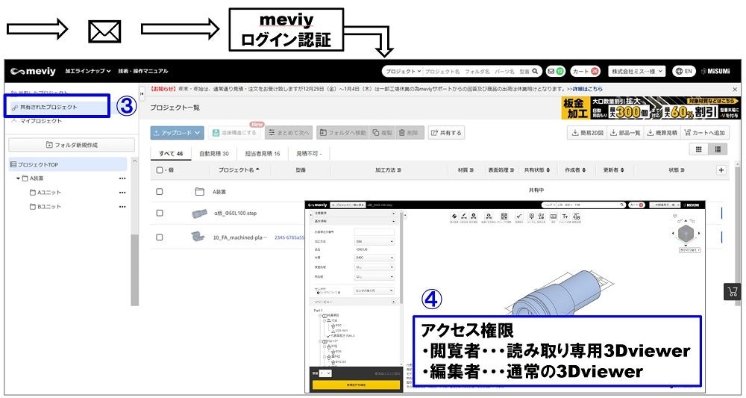Click the フォルダへ移動 button
This screenshot has height=398, width=746.
pos(342,133)
